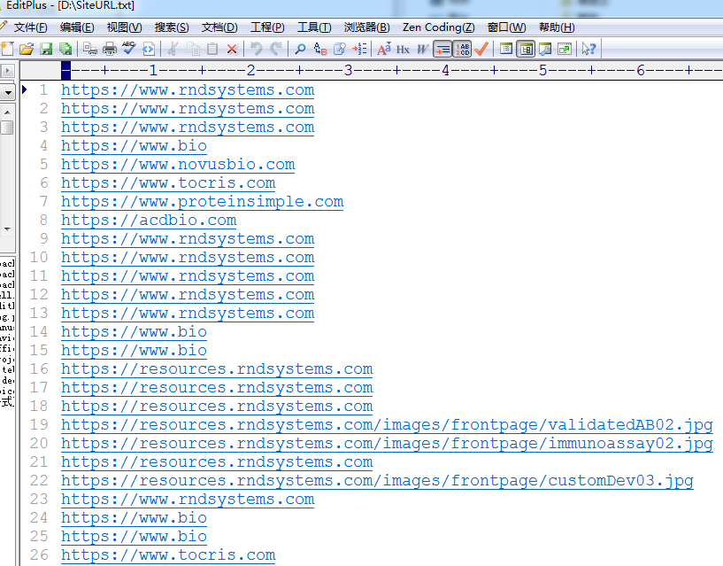The height and width of the screenshot is (566, 723).
Task: Toggle the Directory window icon
Action: coord(506,49)
